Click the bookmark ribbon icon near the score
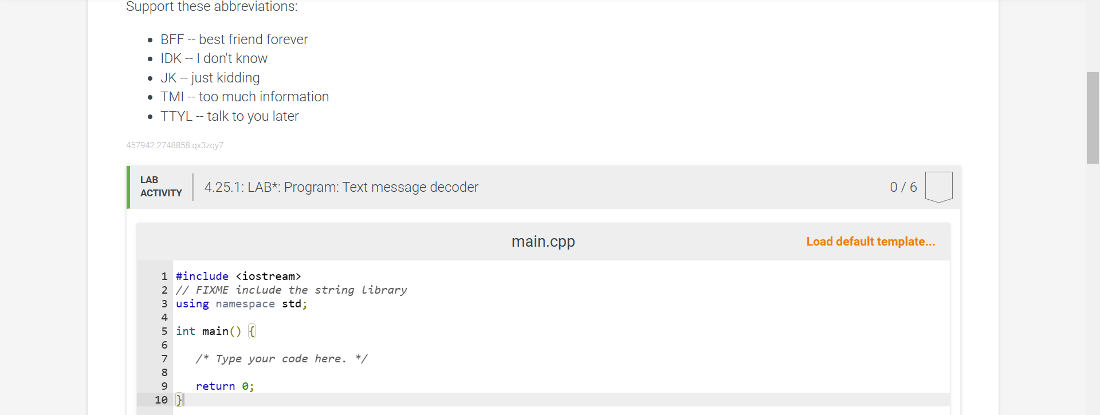 pos(938,186)
